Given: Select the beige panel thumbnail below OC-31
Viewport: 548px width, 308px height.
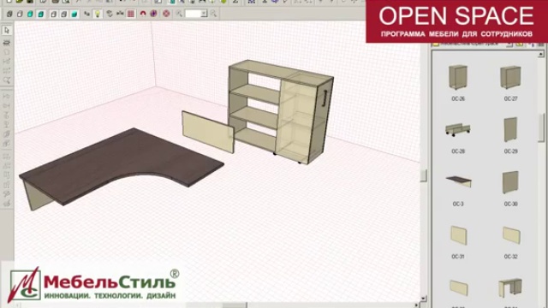Looking at the screenshot, I should (x=459, y=288).
